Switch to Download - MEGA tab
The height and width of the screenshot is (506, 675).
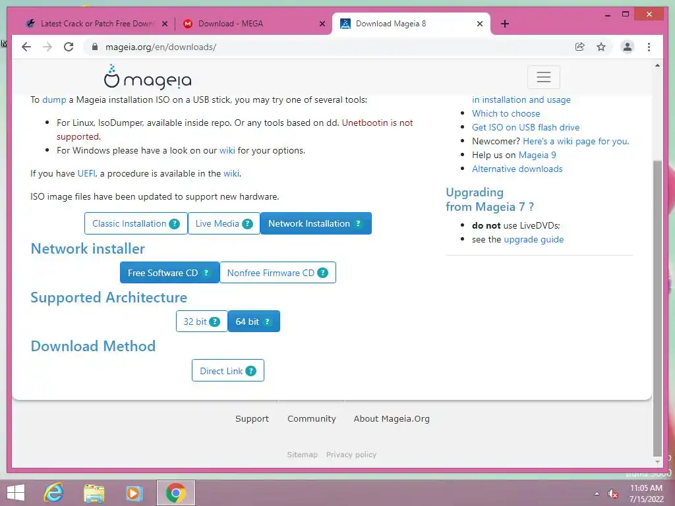[x=253, y=24]
